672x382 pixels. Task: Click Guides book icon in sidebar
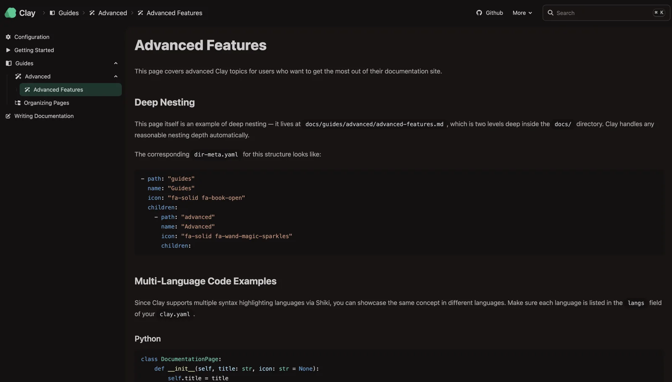8,63
